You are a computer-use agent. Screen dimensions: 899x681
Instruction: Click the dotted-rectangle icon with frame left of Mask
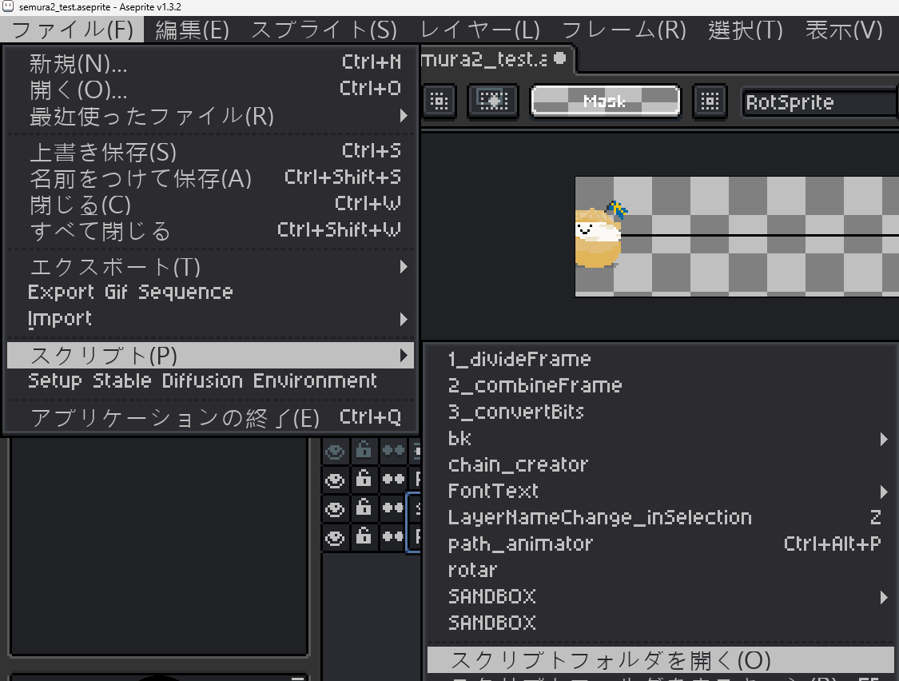[x=493, y=102]
